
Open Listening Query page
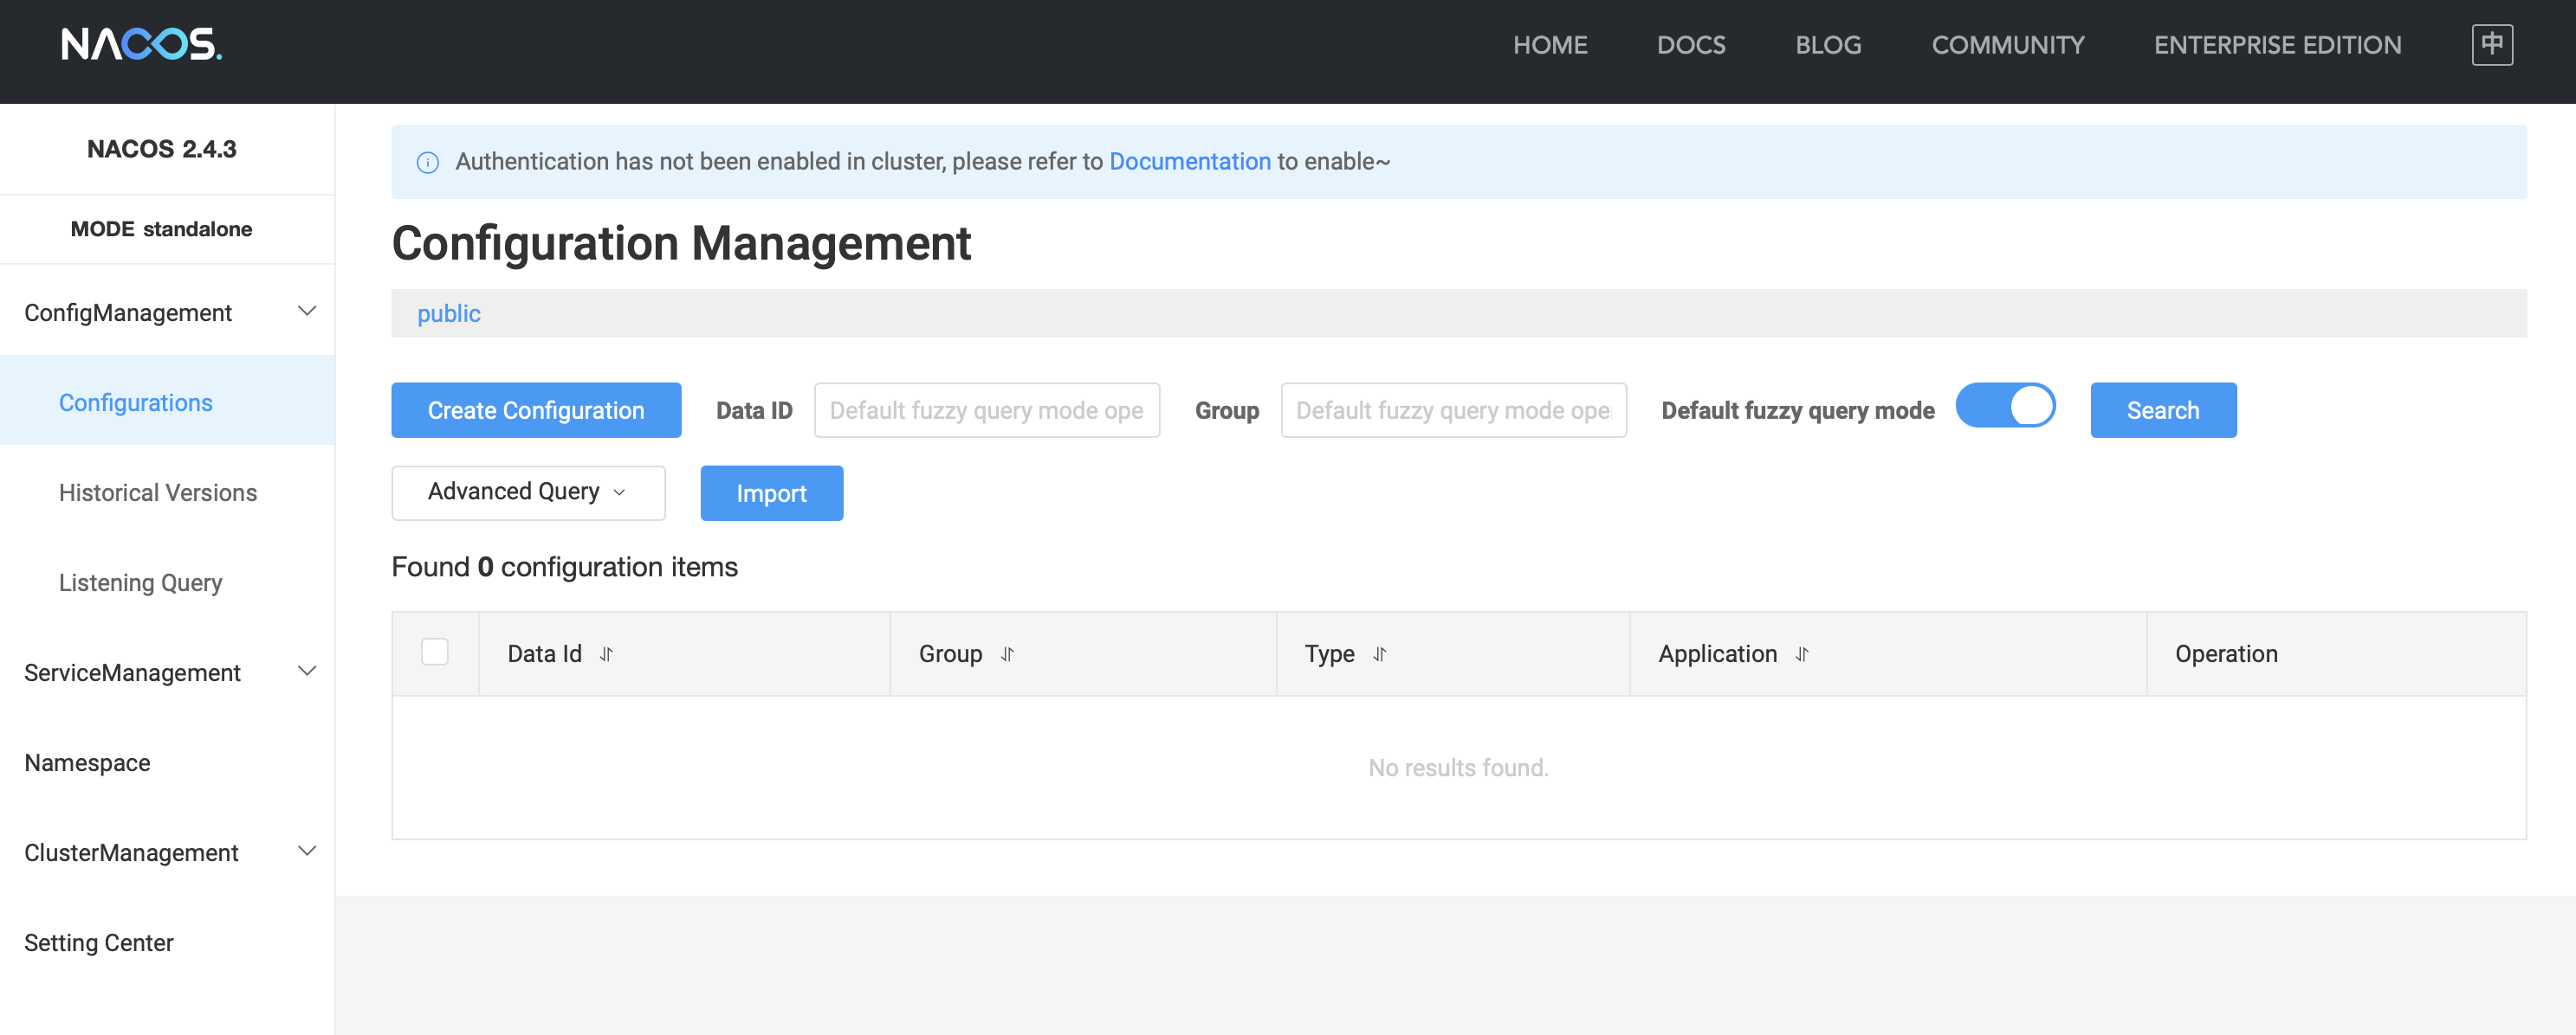point(141,582)
